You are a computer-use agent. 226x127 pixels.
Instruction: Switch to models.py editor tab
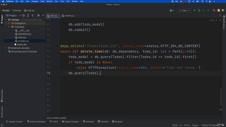pyautogui.click(x=69, y=16)
